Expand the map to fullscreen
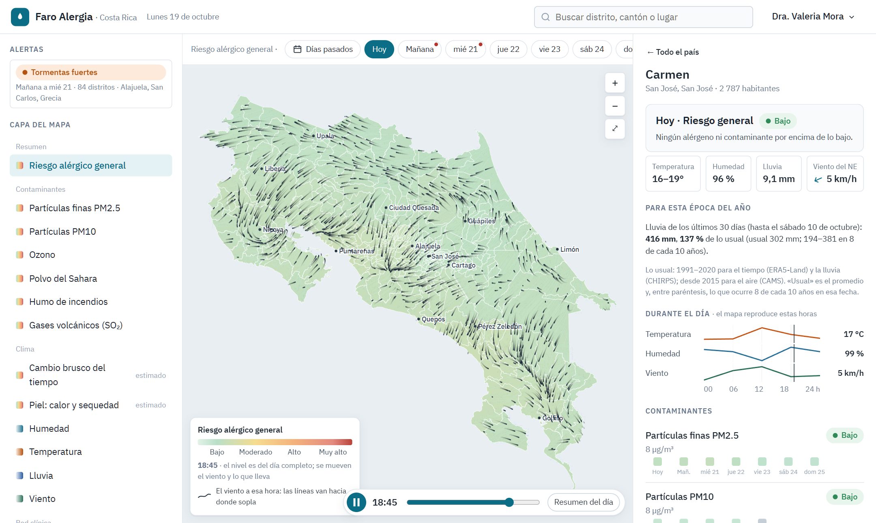Image resolution: width=876 pixels, height=523 pixels. pos(615,129)
